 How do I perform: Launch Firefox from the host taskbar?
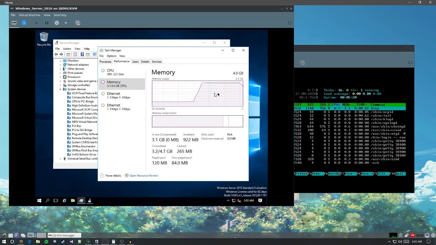click(21, 242)
